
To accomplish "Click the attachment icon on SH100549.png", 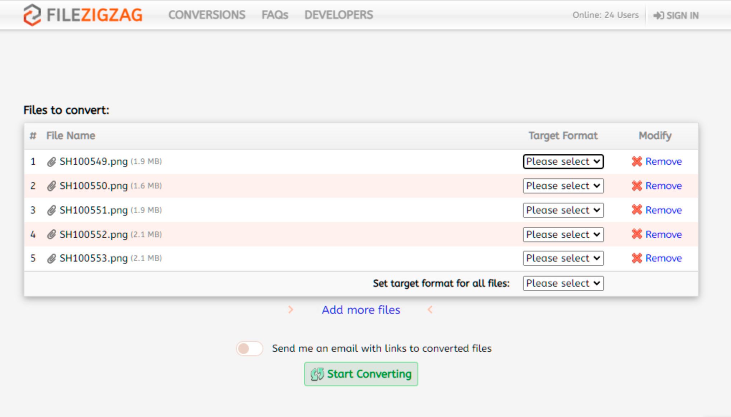I will click(x=50, y=161).
